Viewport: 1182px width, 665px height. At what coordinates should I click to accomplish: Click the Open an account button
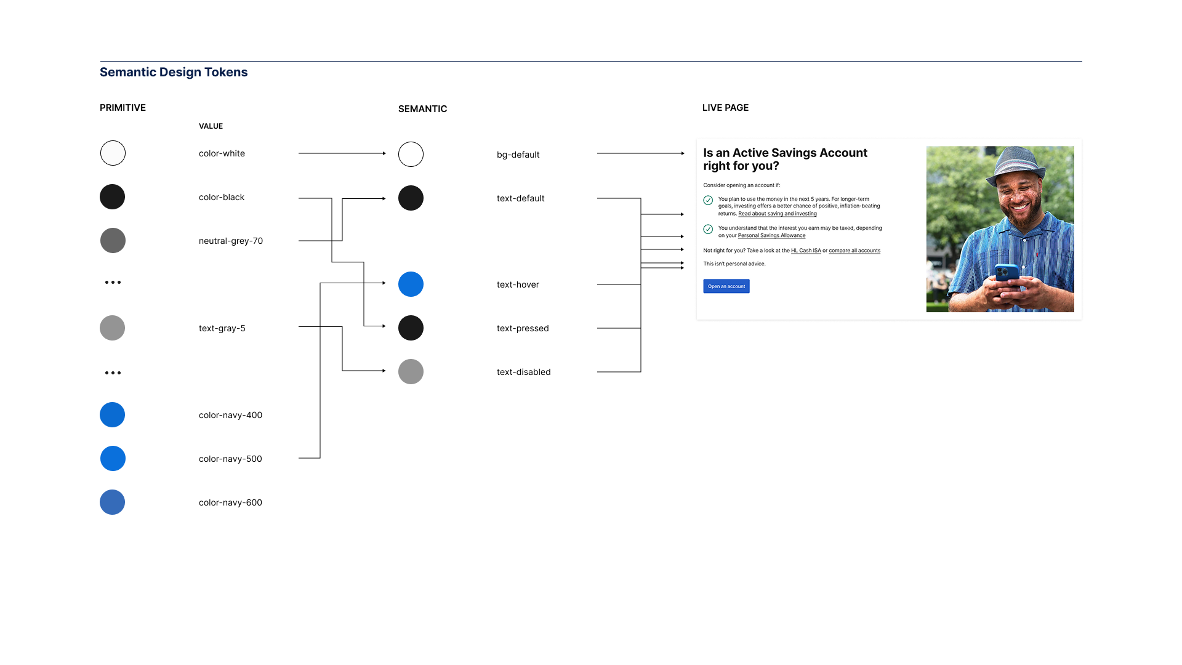726,286
